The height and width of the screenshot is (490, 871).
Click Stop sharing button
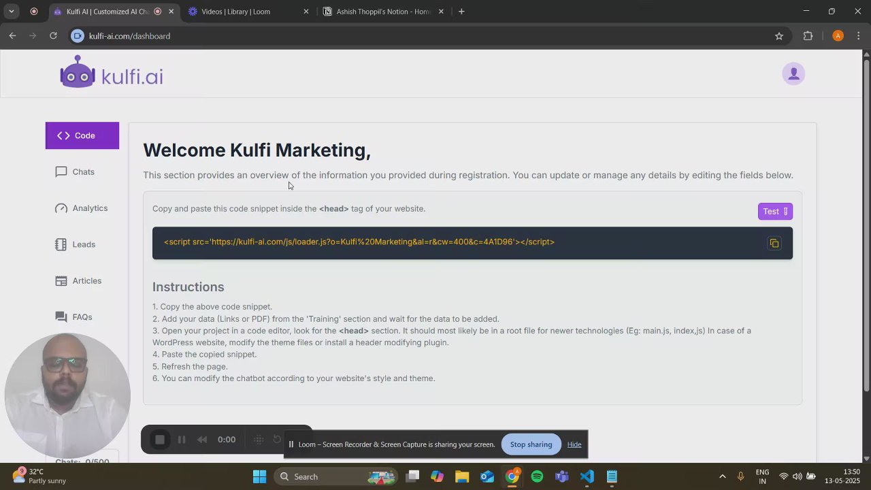point(531,444)
